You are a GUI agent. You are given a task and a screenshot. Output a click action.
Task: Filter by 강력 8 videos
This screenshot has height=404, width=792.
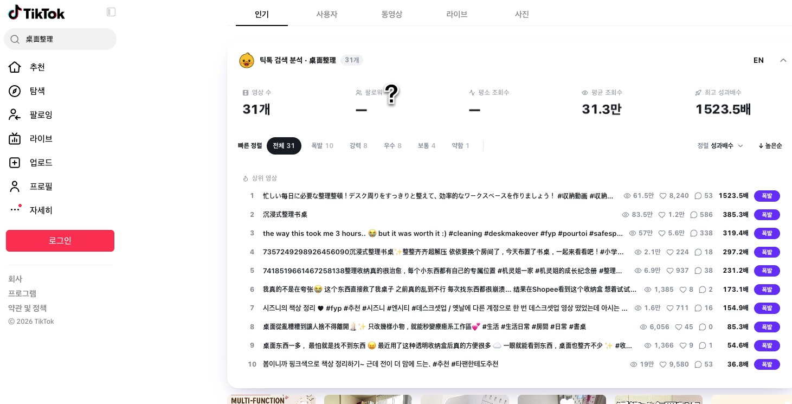pos(358,146)
